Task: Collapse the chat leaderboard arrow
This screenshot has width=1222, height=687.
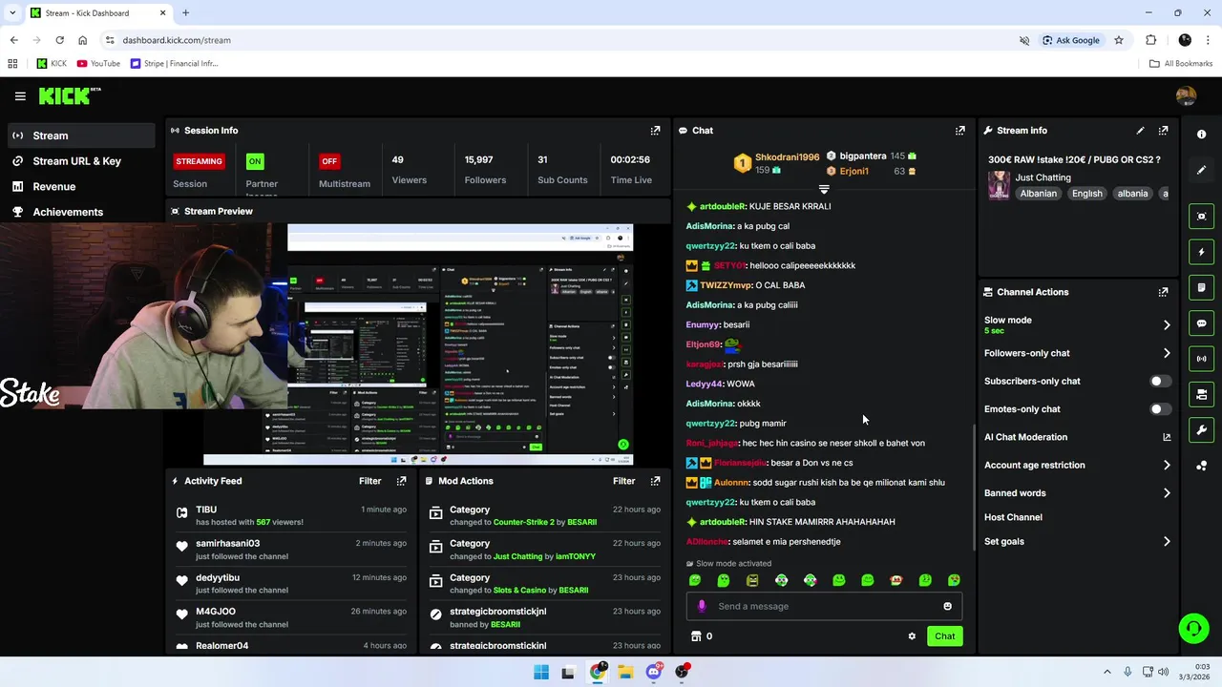Action: [x=824, y=190]
